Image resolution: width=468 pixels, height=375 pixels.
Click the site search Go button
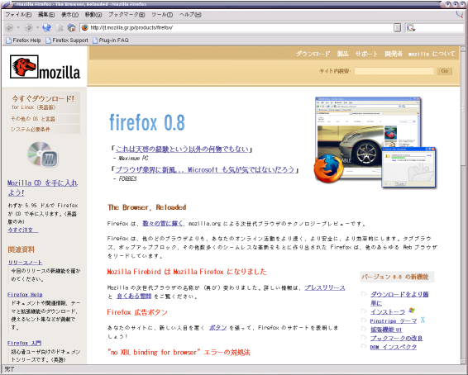(x=444, y=71)
